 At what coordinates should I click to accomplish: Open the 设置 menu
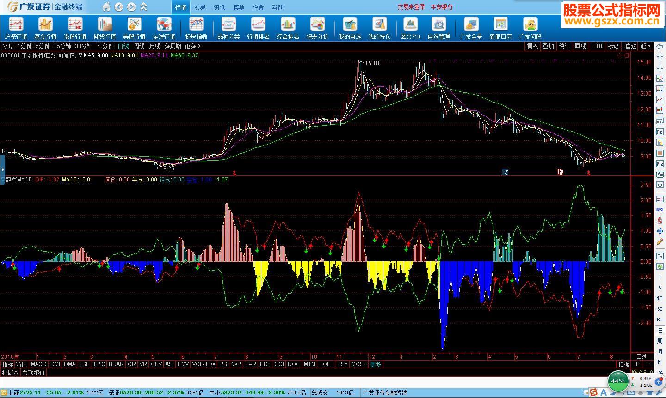[x=258, y=7]
